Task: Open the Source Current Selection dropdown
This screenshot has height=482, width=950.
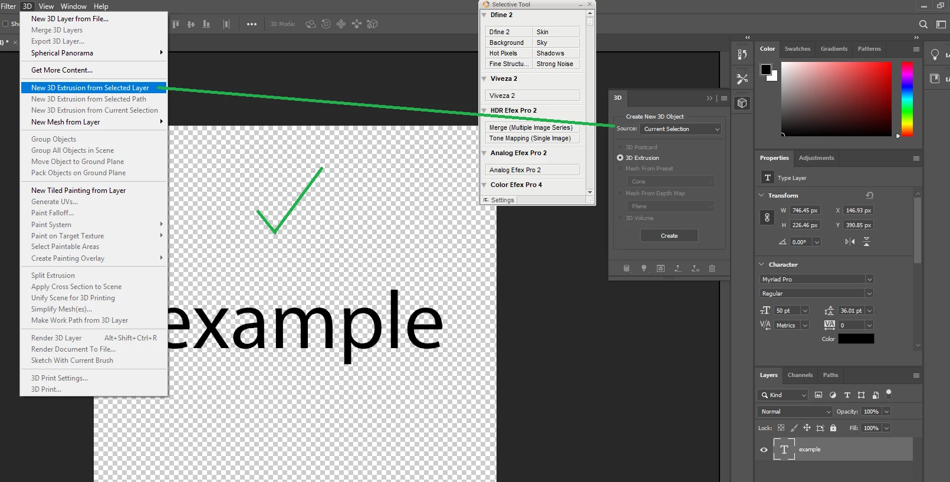Action: pyautogui.click(x=681, y=129)
